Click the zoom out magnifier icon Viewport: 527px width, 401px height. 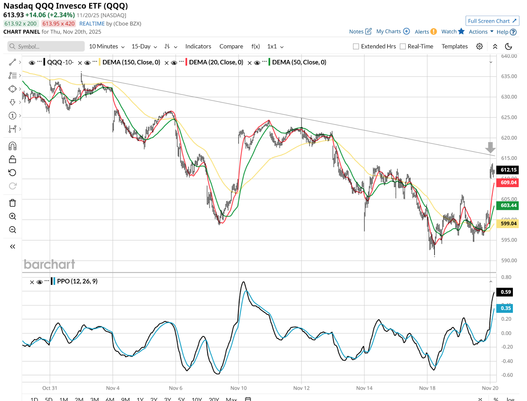click(x=13, y=229)
